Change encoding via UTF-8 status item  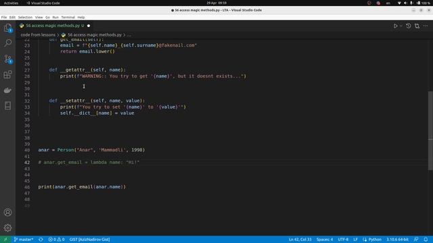[x=343, y=240]
